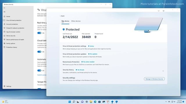Open Task View from the taskbar
The image size is (186, 104).
tap(78, 102)
